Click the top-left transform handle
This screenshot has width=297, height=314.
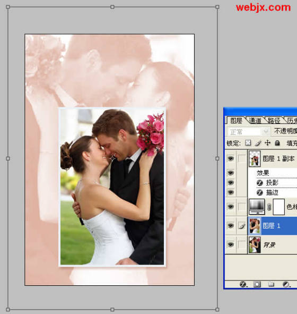(8, 7)
